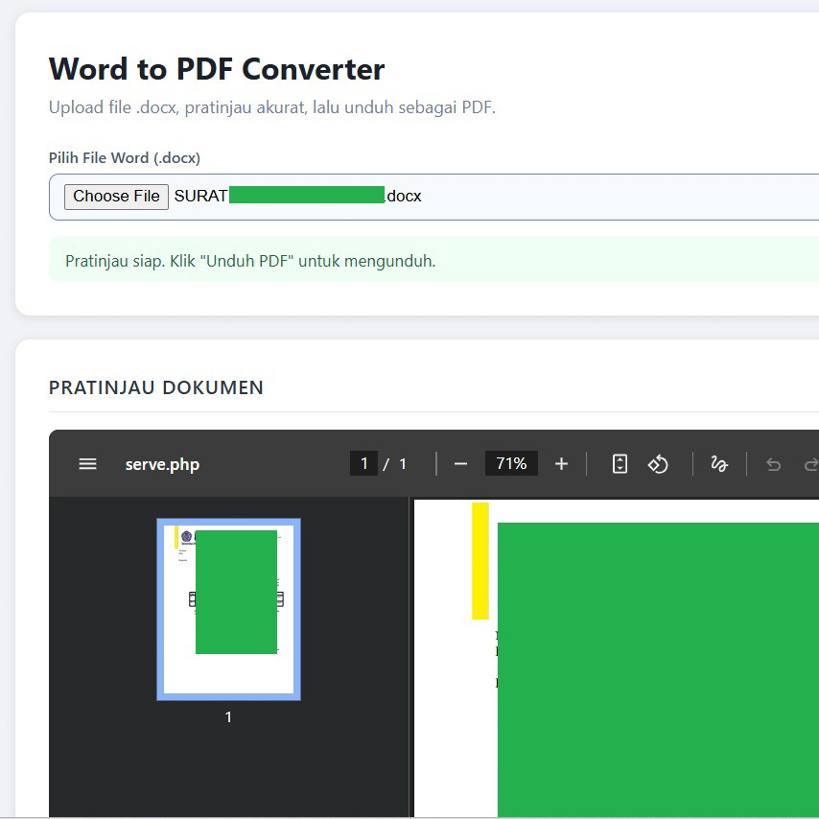This screenshot has height=819, width=819.
Task: Toggle the PDF thumbnail sidebar
Action: point(87,463)
